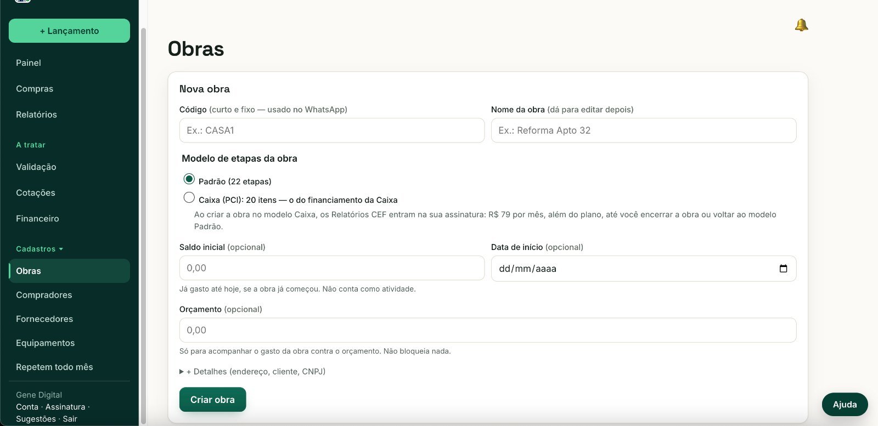
Task: Click the Saldo inicial field
Action: point(332,268)
